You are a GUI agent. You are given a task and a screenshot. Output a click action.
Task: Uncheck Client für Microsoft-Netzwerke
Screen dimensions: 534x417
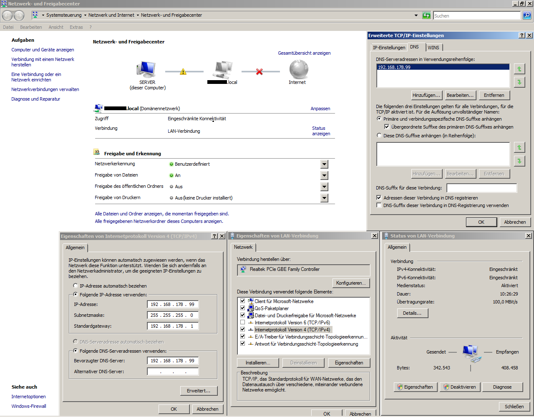(242, 301)
